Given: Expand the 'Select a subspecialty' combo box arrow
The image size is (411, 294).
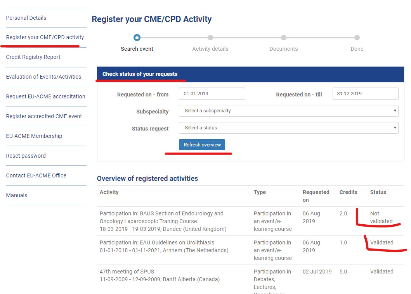Looking at the screenshot, I should point(395,111).
